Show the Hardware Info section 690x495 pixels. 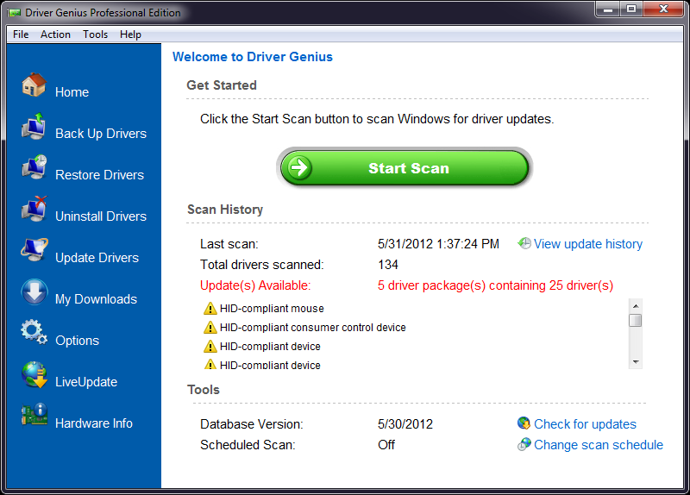click(x=94, y=423)
